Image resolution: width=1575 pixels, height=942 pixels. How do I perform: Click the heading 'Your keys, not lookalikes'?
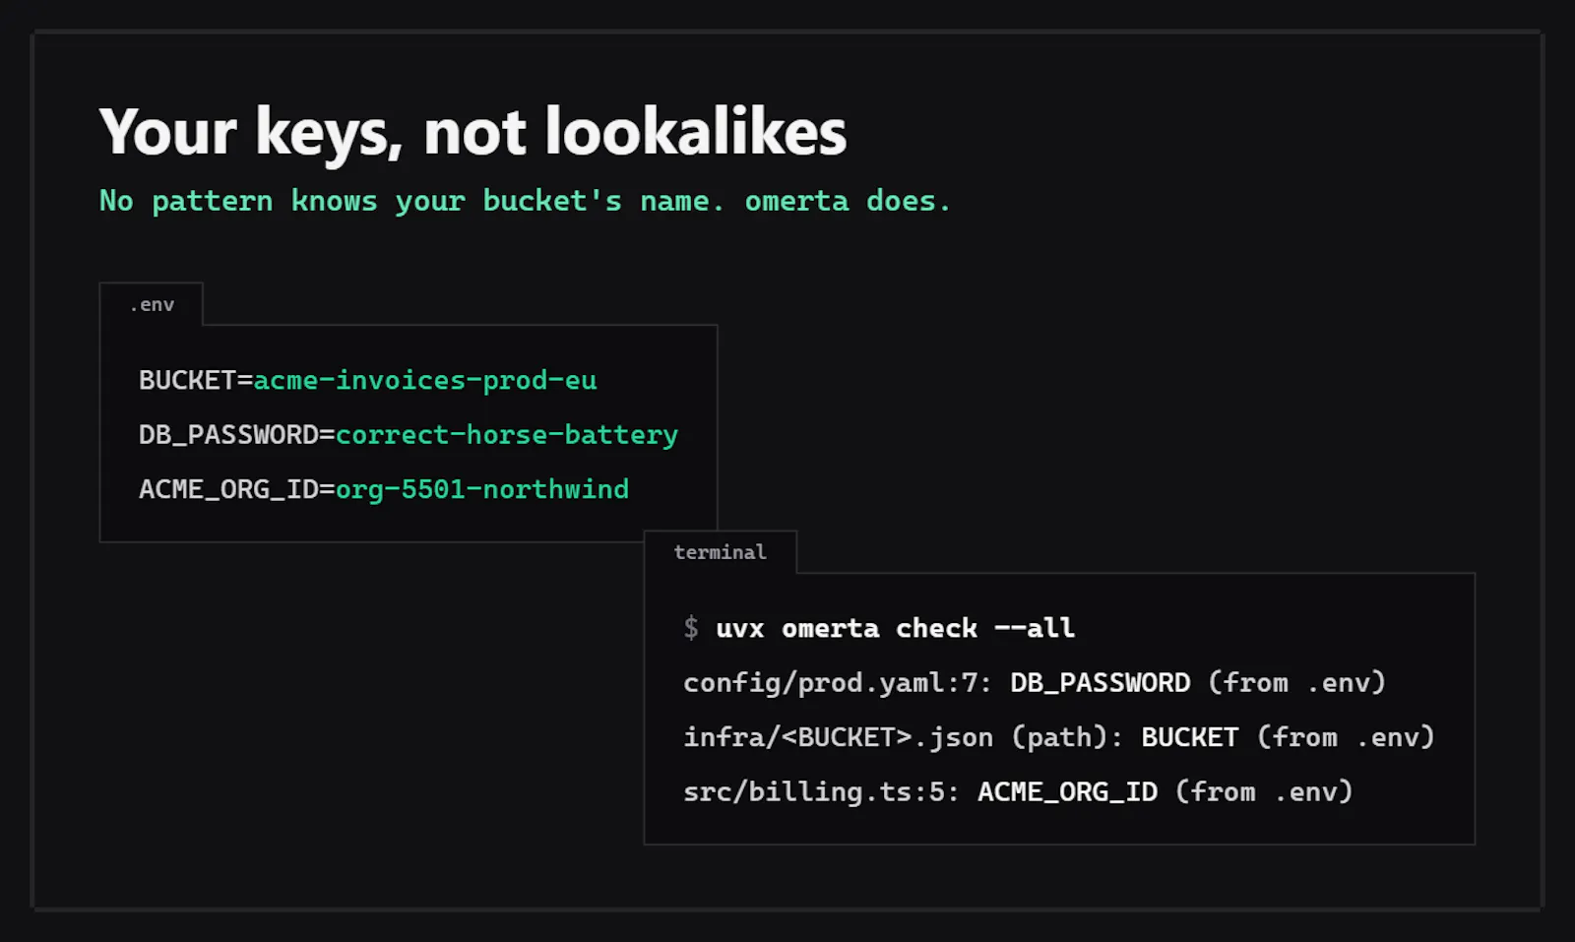[472, 132]
